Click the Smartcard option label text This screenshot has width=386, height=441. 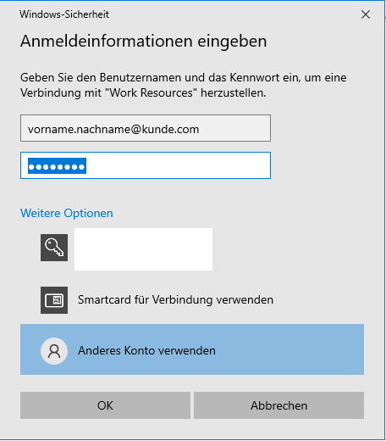(175, 300)
